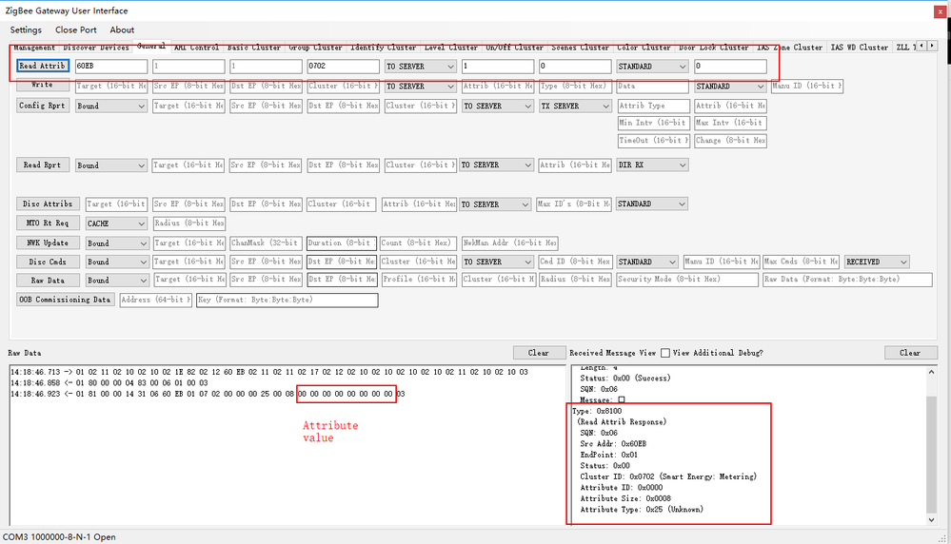
Task: Click the Message checkbox in received view
Action: point(621,399)
